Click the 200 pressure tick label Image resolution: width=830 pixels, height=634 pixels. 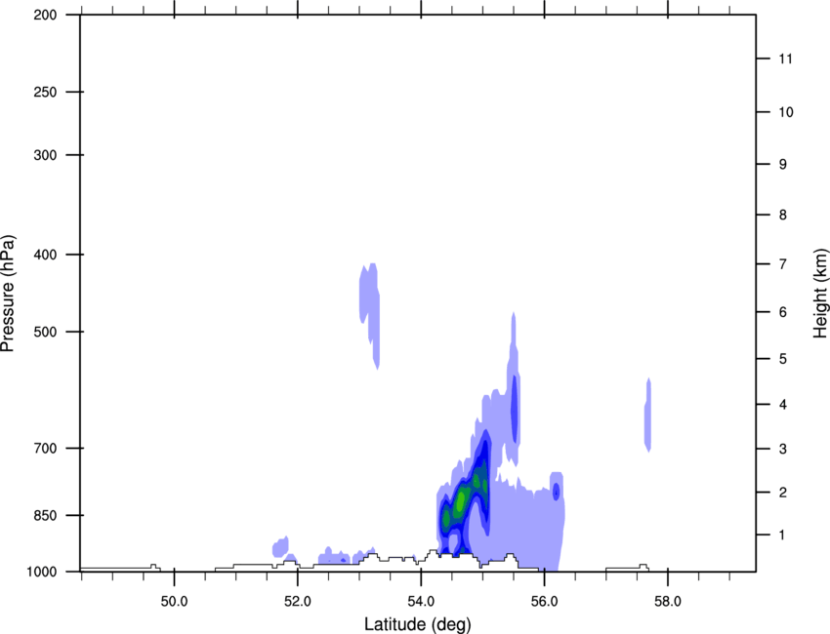(45, 15)
